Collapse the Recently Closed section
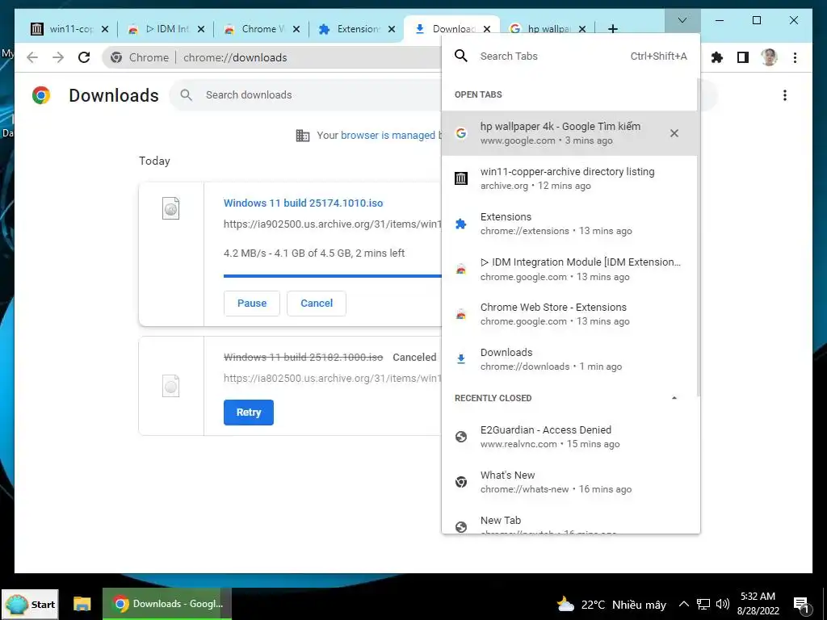This screenshot has height=620, width=827. coord(674,398)
